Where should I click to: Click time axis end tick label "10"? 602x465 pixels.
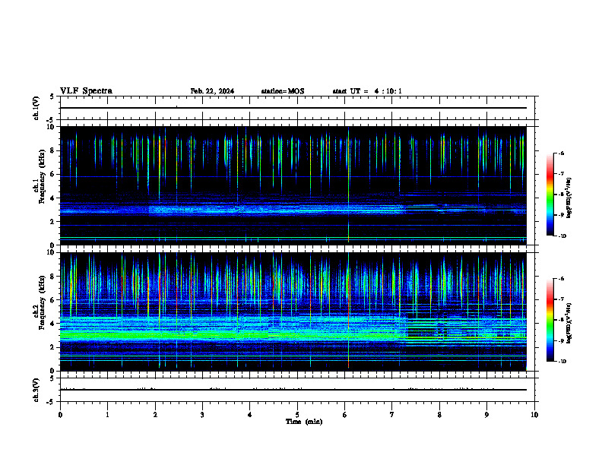point(534,415)
